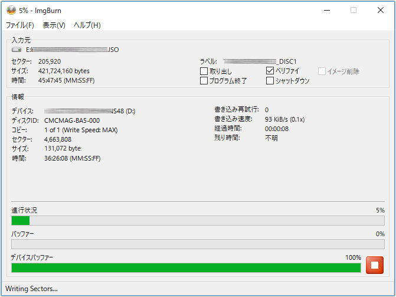396x297 pixels.
Task: Click the 421,724,160 bytes size value
Action: click(x=64, y=71)
